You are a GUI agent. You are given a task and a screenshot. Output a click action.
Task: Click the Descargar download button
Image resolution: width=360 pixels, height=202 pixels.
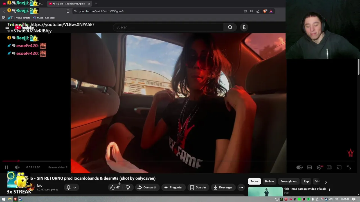coord(223,187)
